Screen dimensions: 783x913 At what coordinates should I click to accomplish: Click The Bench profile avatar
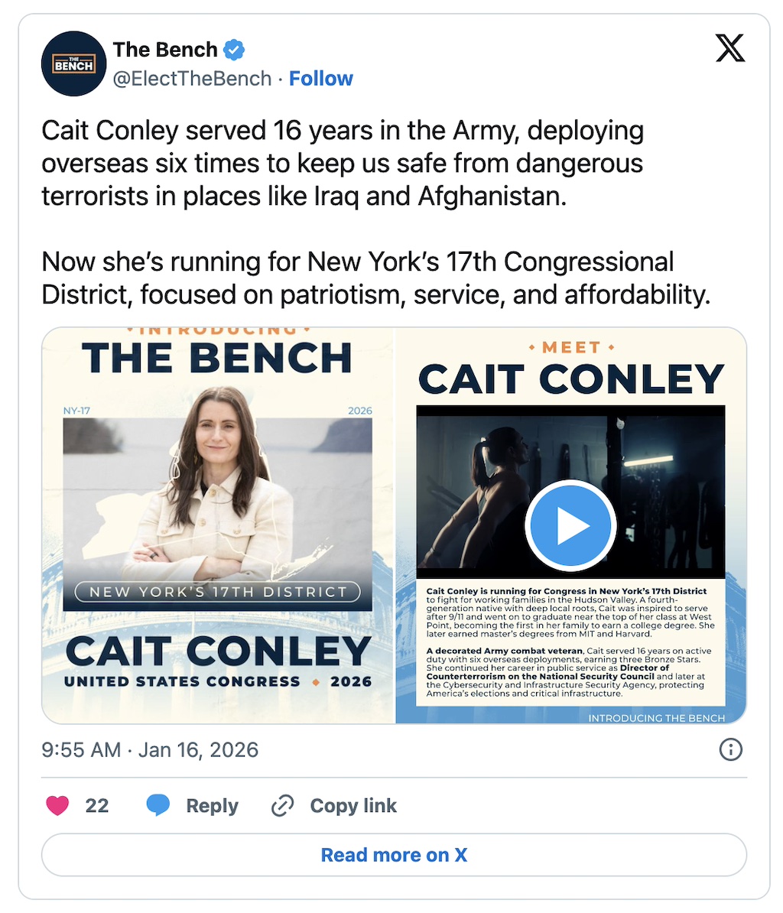[x=73, y=63]
